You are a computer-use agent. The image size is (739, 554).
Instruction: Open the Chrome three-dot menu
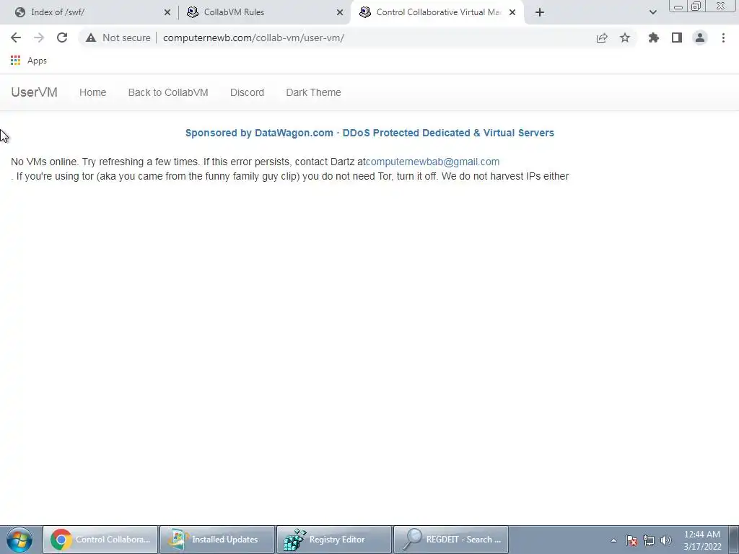(x=723, y=38)
